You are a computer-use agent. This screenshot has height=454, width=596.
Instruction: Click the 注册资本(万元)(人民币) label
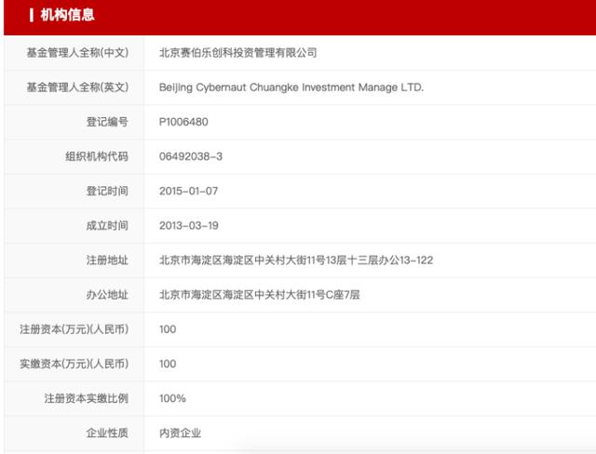tap(74, 329)
